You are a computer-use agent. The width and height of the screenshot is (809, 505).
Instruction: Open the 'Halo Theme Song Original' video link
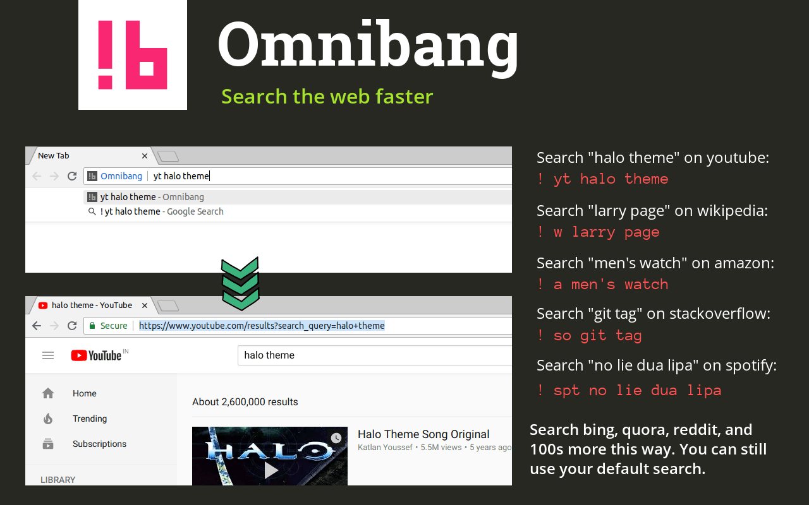pos(423,434)
